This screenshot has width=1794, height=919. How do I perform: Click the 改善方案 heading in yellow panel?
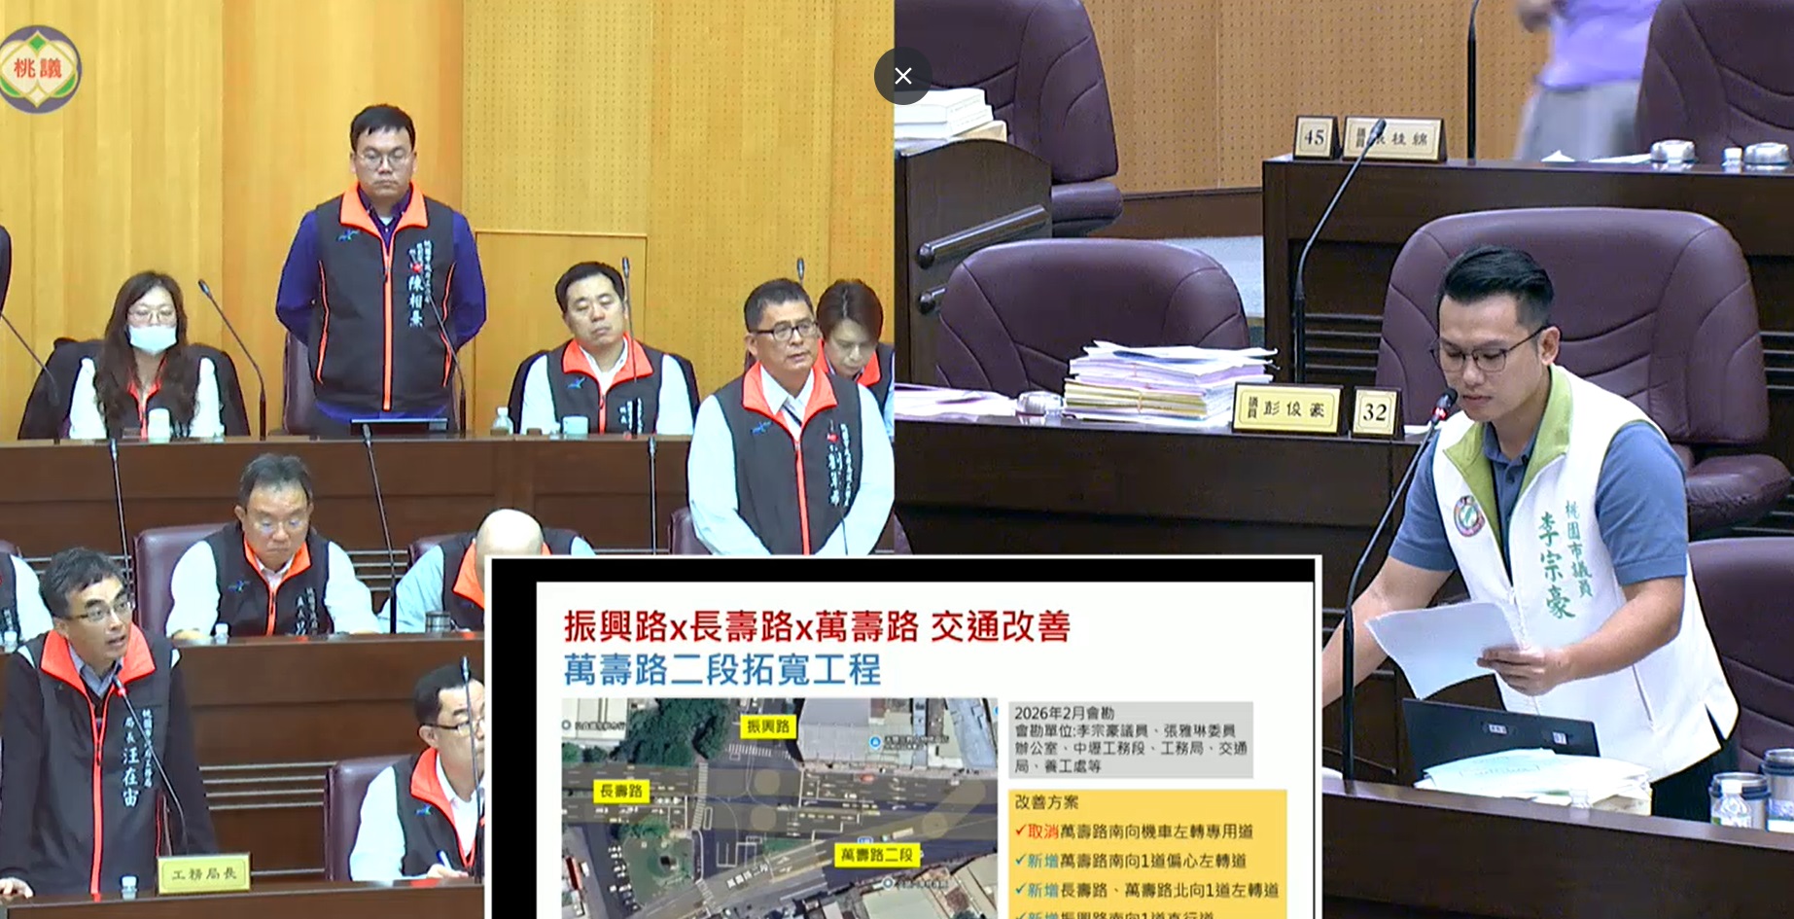(x=1046, y=802)
